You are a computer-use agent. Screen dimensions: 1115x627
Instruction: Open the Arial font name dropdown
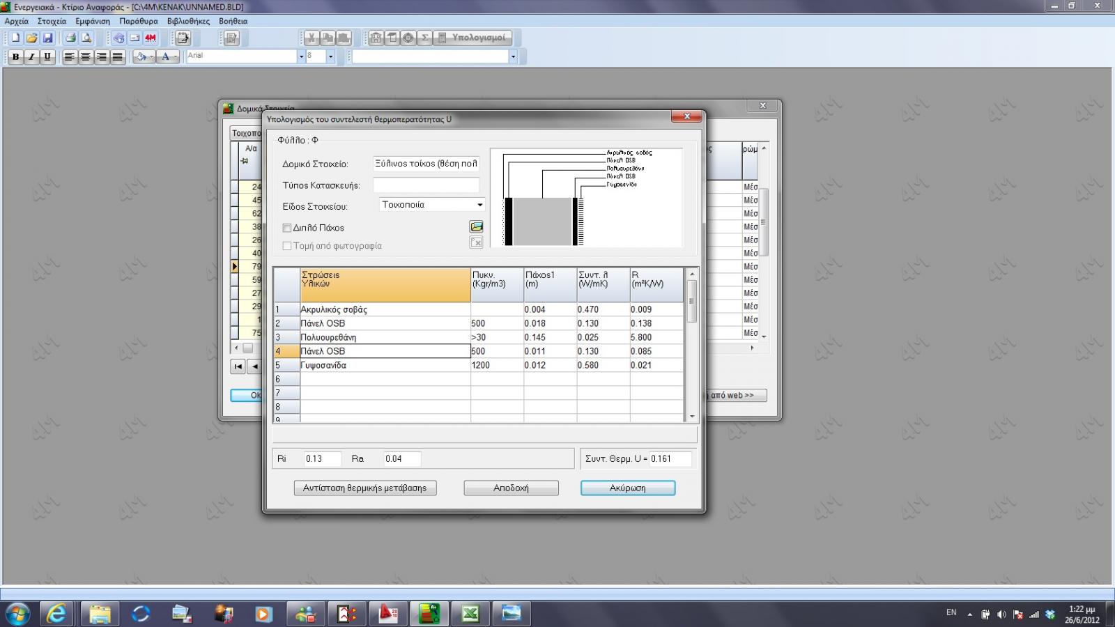click(x=301, y=56)
